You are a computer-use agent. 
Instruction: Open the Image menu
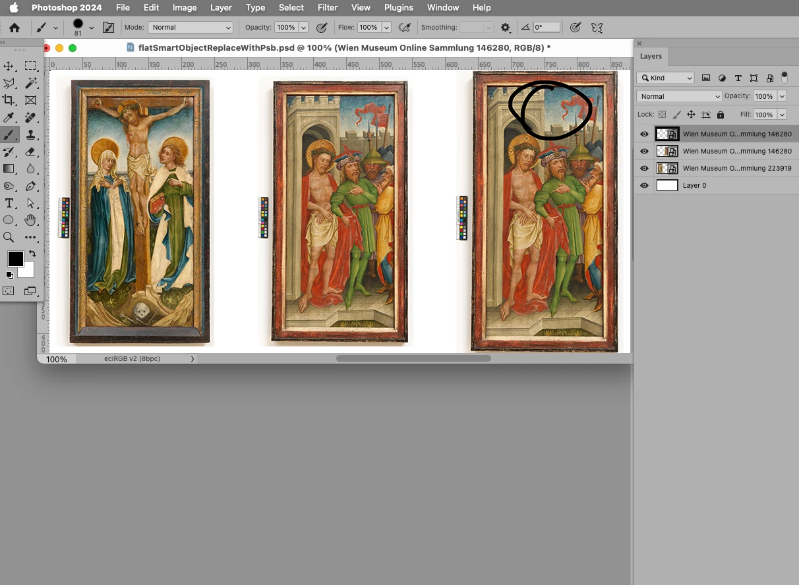coord(185,8)
